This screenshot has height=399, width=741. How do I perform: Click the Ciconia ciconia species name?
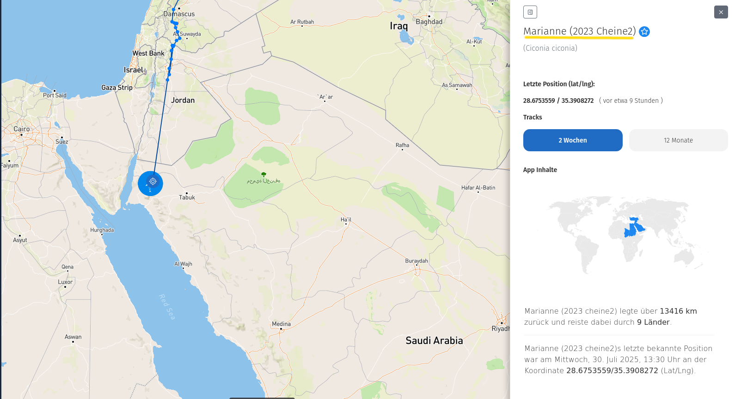tap(550, 48)
